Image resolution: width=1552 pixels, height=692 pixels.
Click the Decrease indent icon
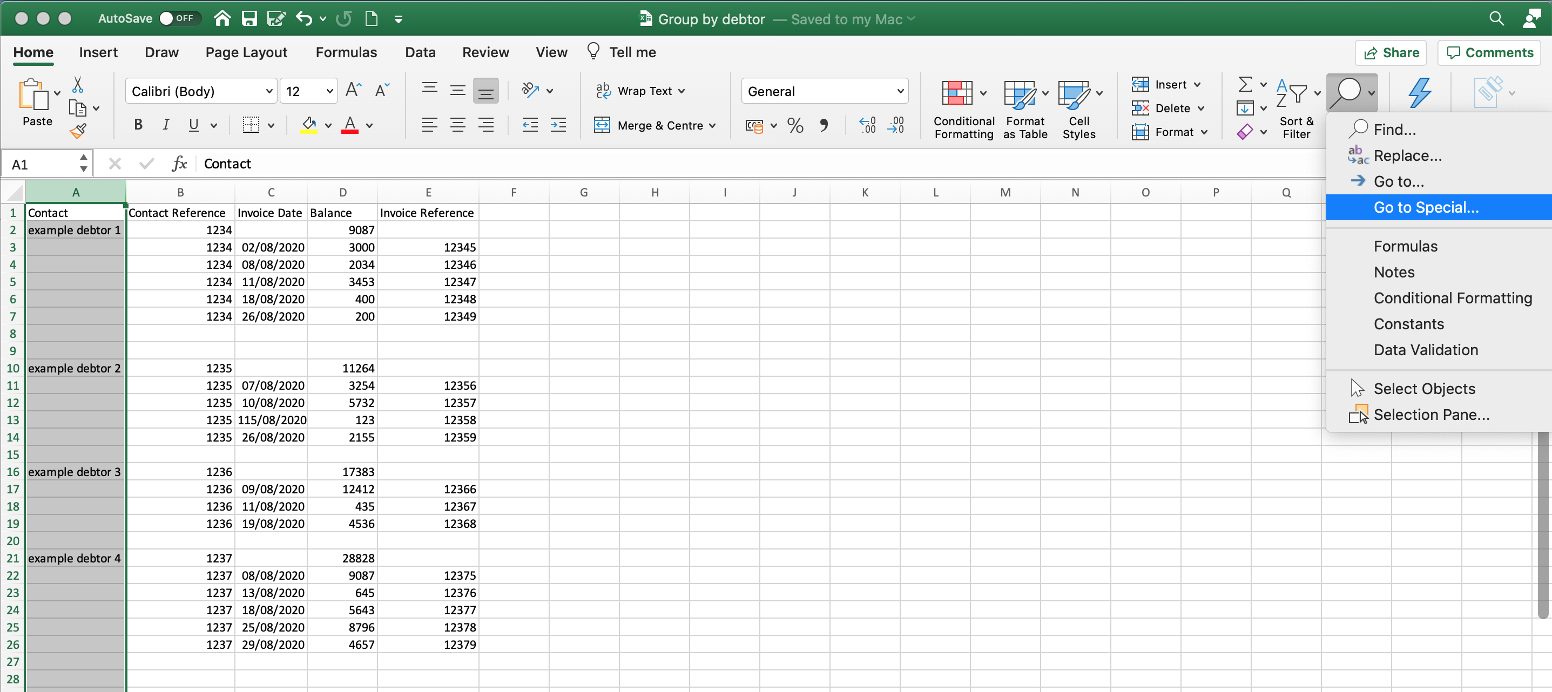pos(530,125)
